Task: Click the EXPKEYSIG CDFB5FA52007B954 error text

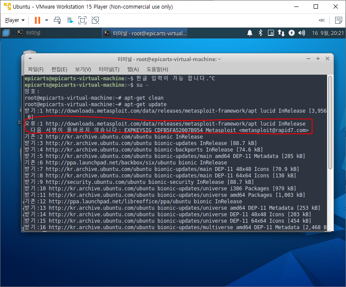Action: pos(164,130)
